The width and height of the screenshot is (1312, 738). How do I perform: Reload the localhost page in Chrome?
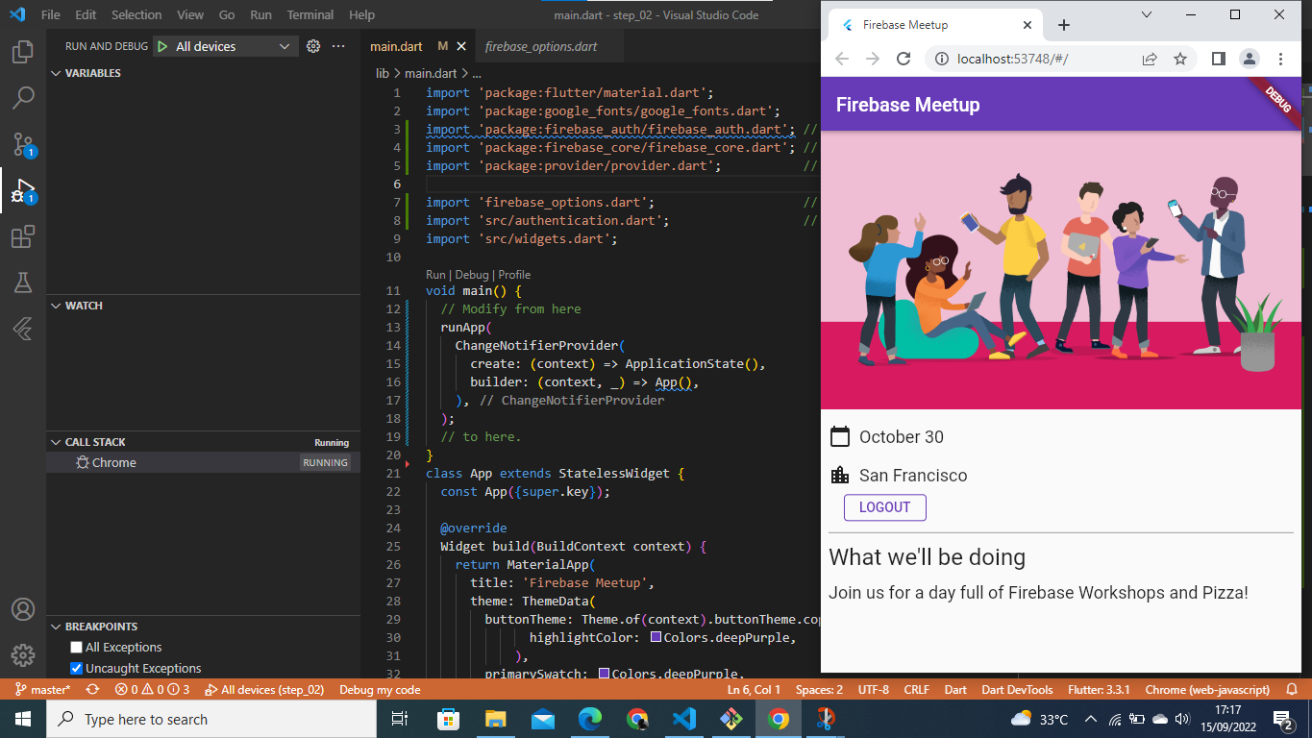click(x=903, y=58)
